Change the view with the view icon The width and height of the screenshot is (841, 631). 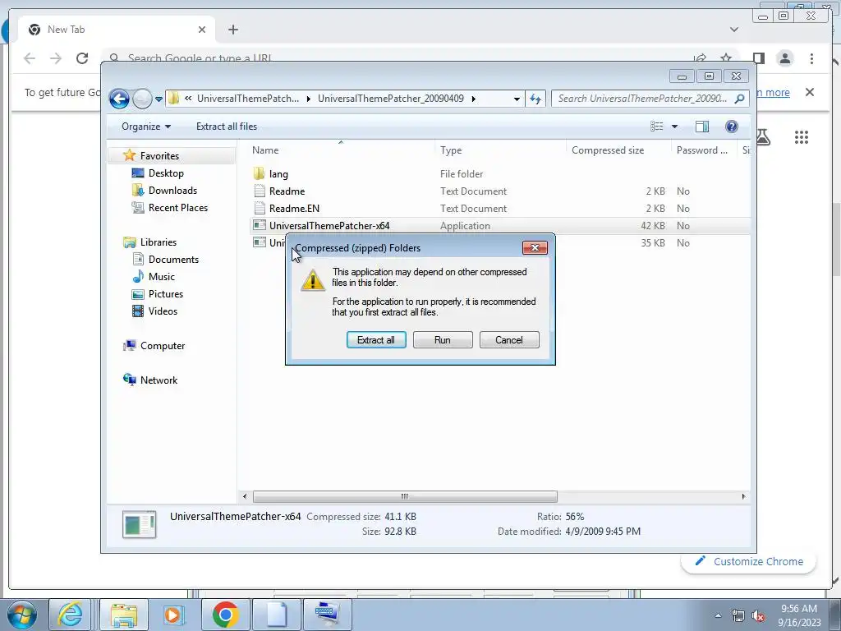coord(657,126)
